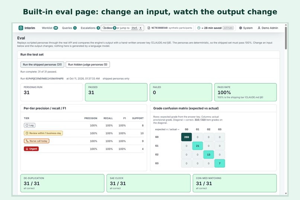Image resolution: width=300 pixels, height=200 pixels.
Task: Click the SAE Clock 31 / 31 card
Action: [x=149, y=183]
